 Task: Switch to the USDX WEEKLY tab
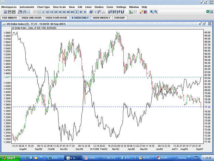pyautogui.click(x=102, y=18)
